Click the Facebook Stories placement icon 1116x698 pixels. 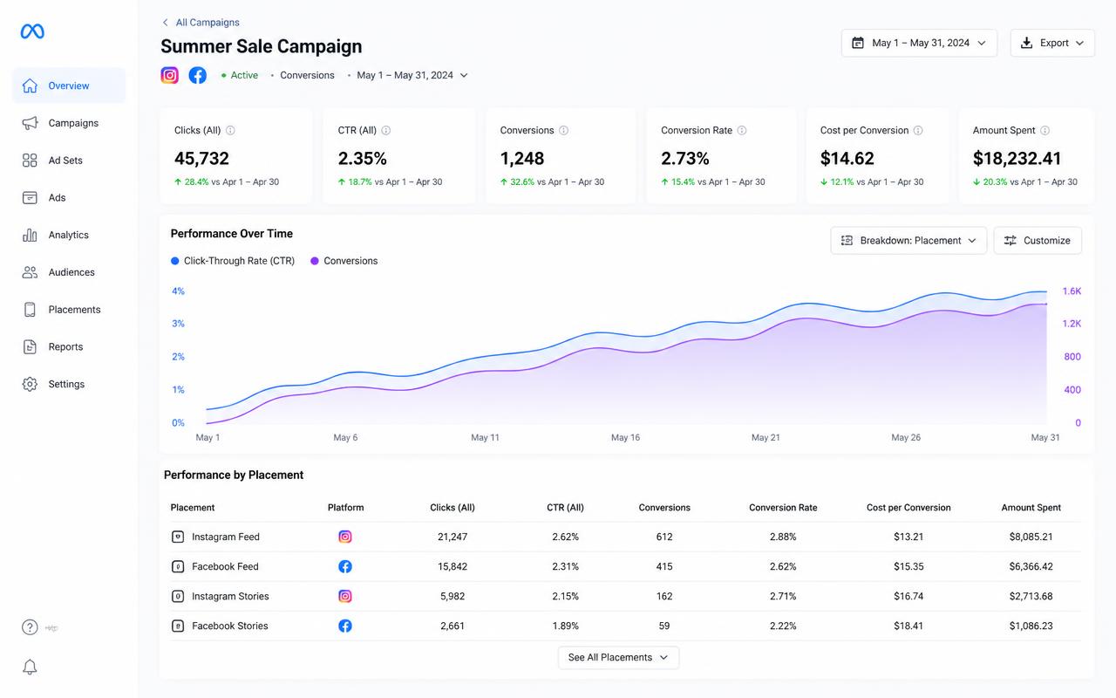coord(178,626)
